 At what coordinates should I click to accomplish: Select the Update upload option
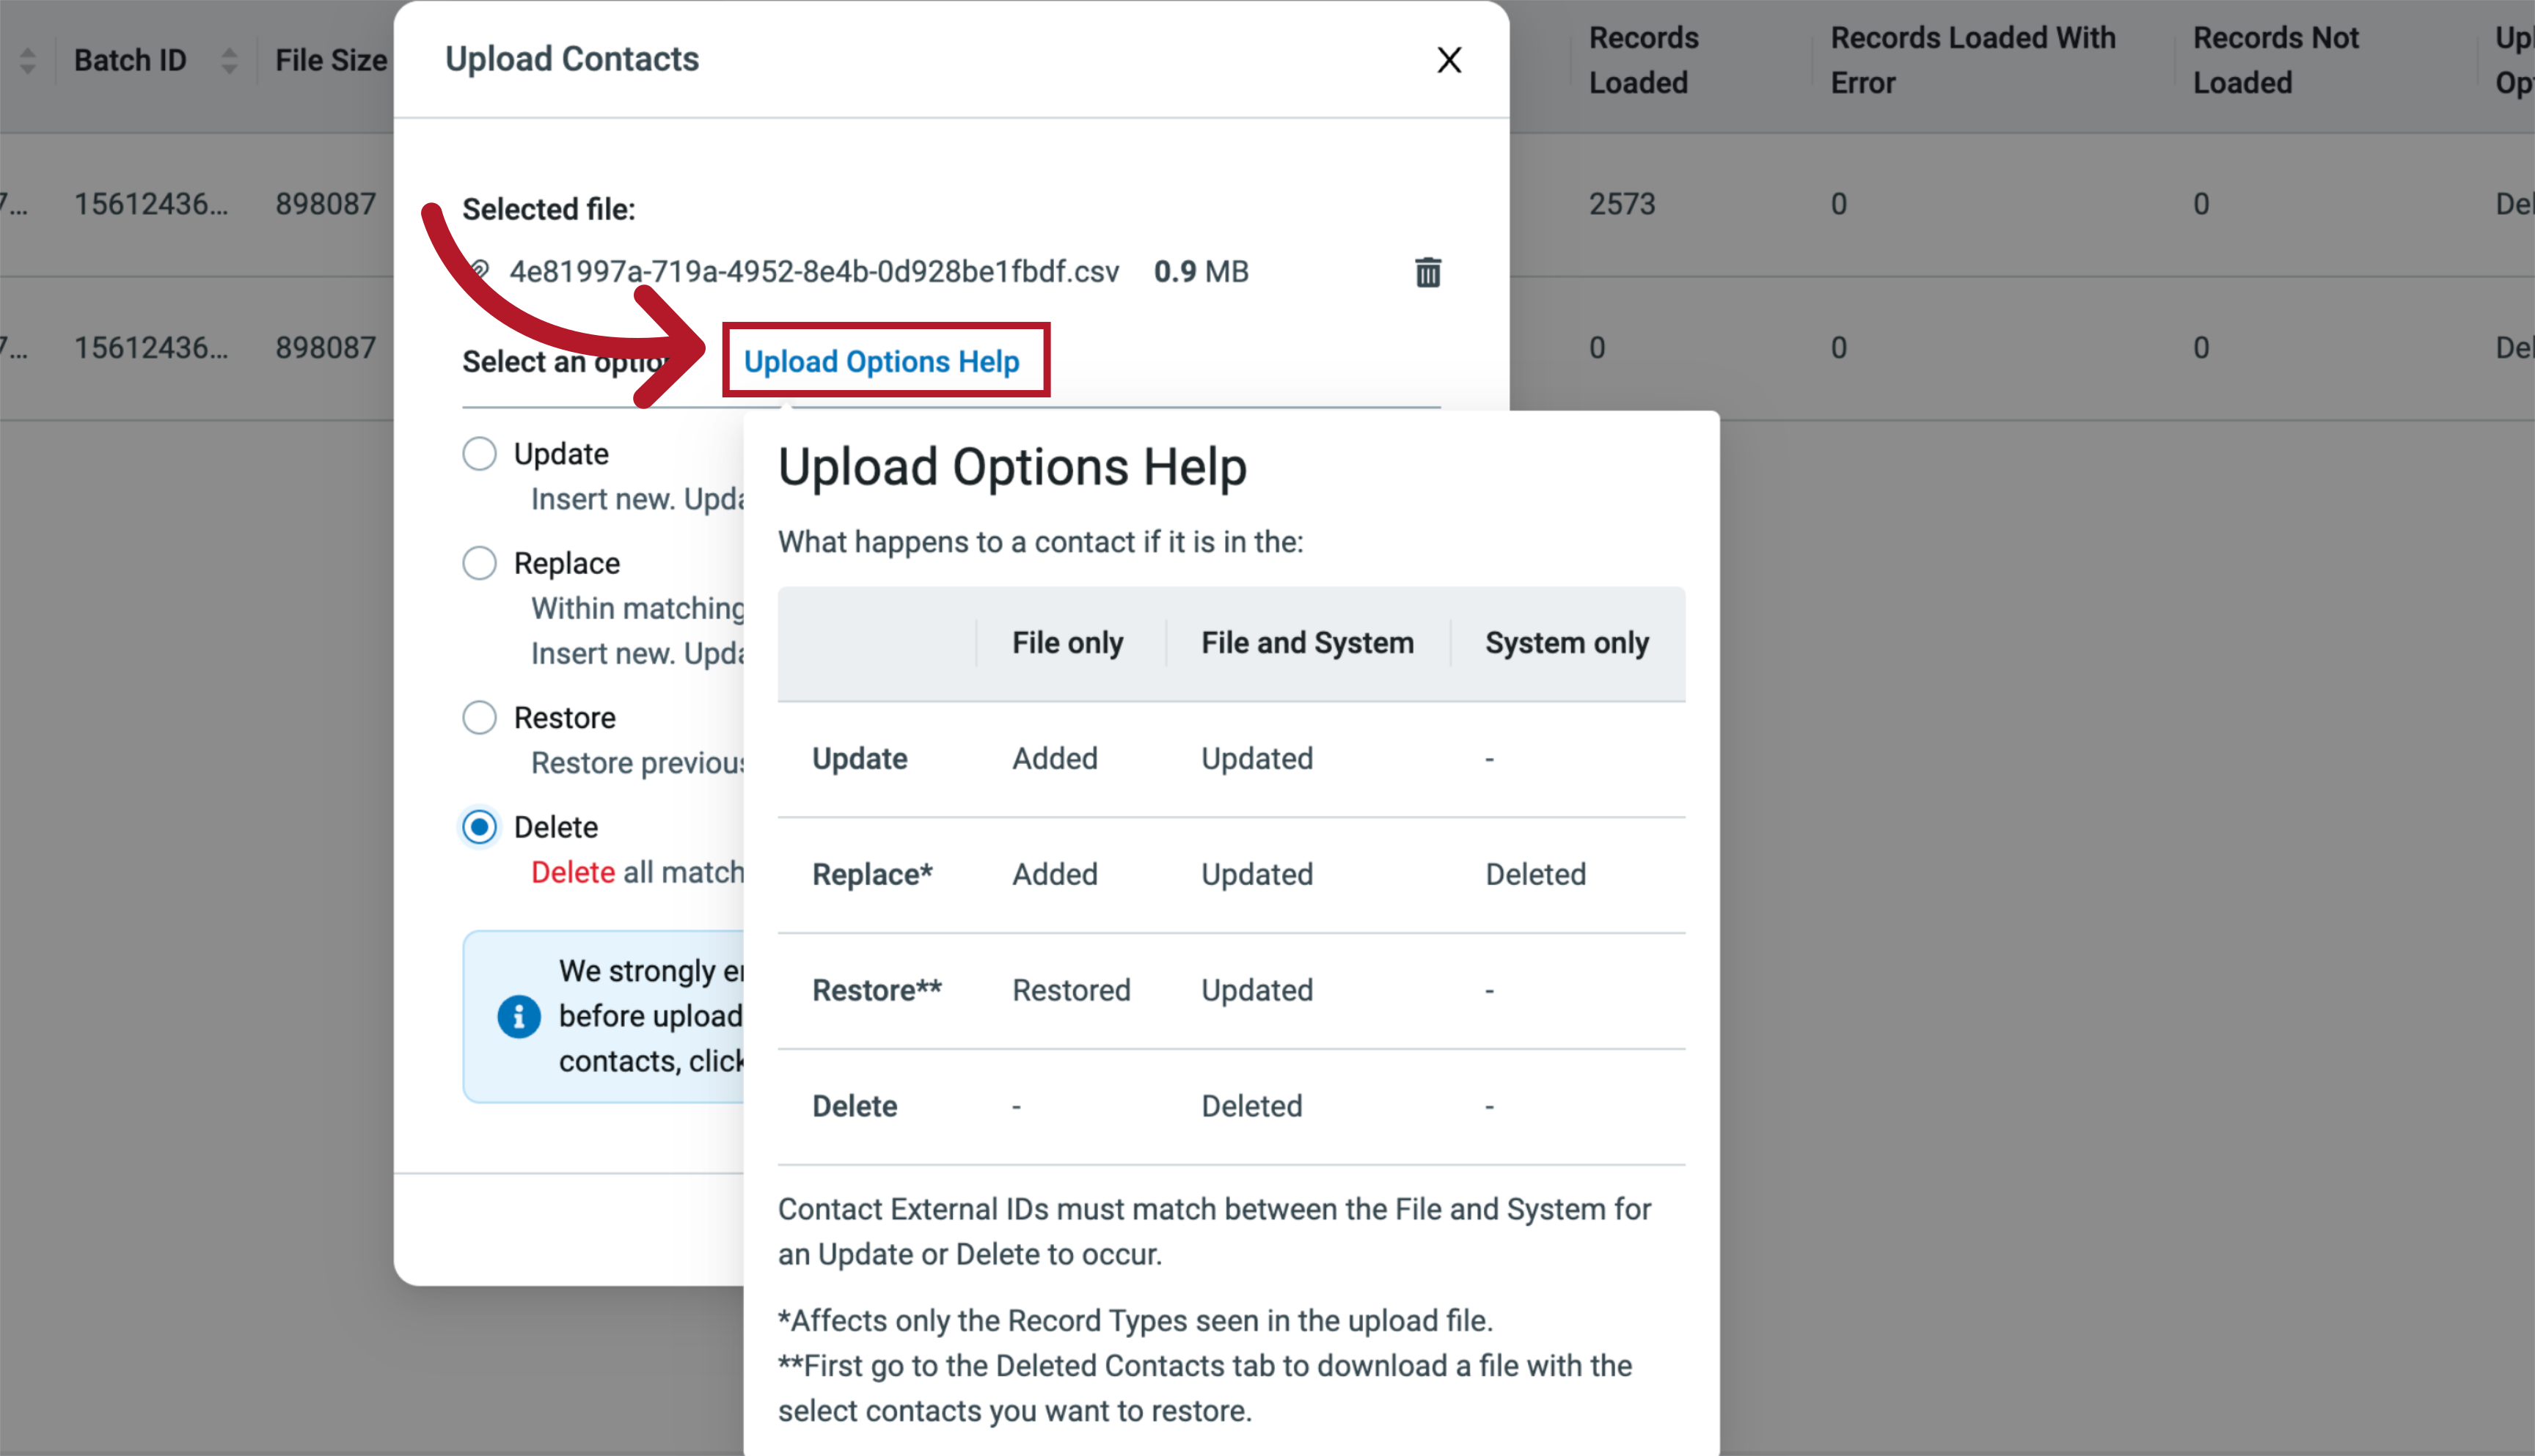click(479, 453)
